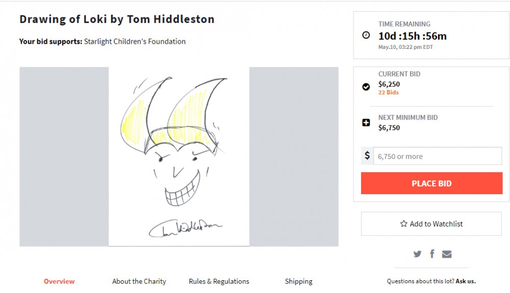Open the 22 Bids history link

point(389,93)
